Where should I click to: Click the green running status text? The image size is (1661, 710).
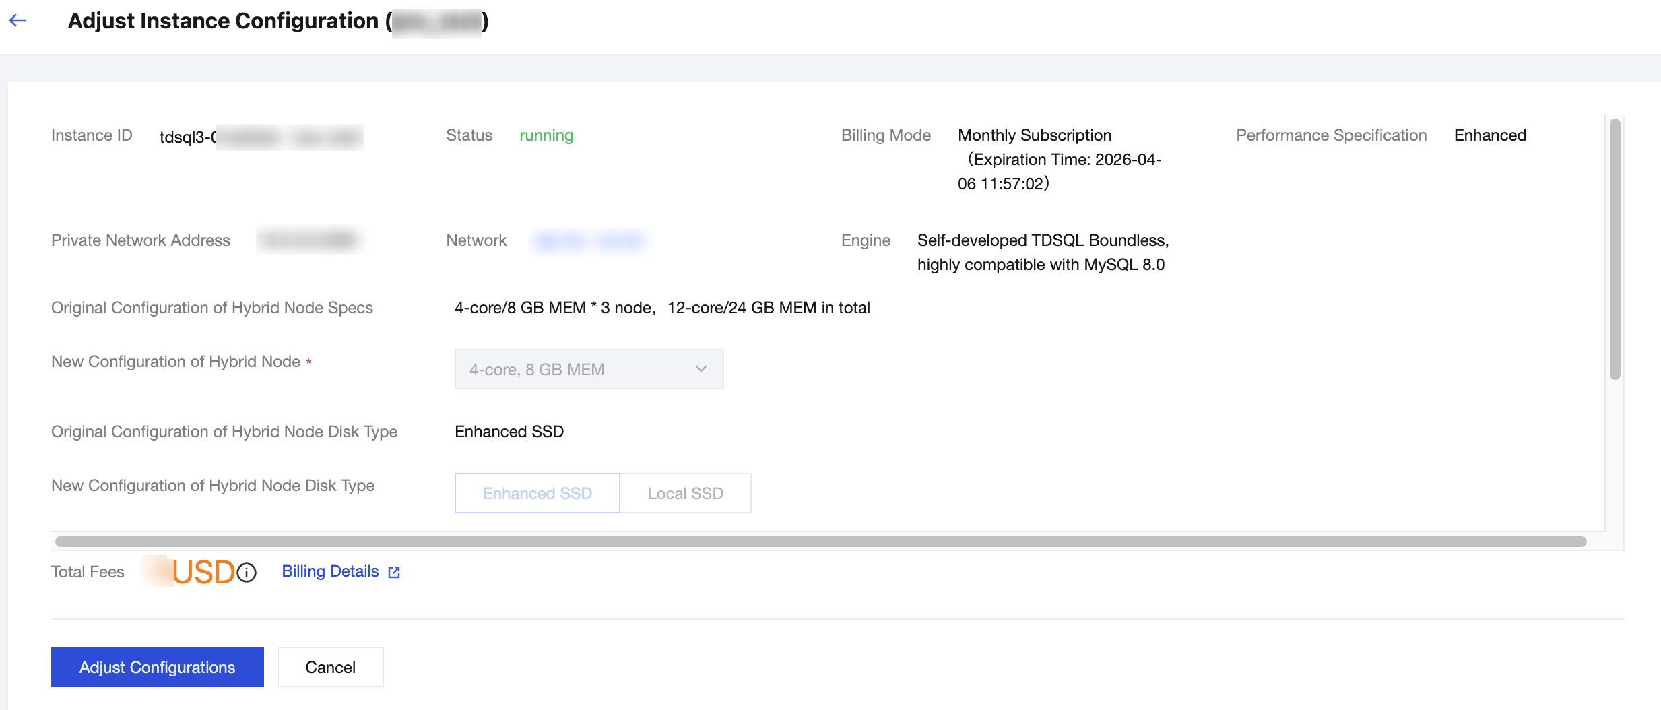pyautogui.click(x=546, y=135)
